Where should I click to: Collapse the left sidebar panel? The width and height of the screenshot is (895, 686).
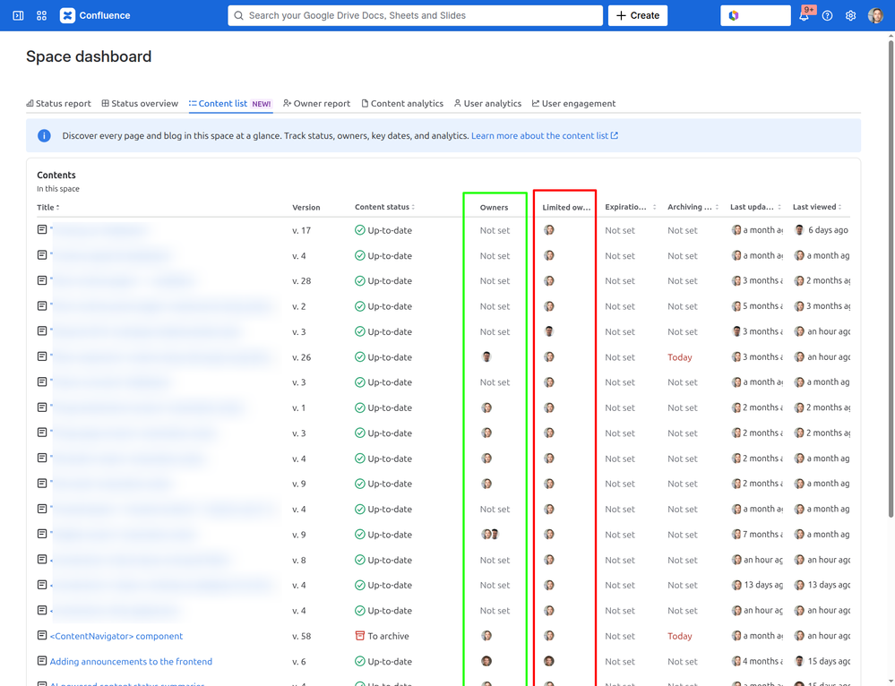pos(17,15)
